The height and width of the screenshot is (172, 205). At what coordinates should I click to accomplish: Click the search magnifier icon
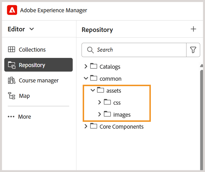point(90,50)
